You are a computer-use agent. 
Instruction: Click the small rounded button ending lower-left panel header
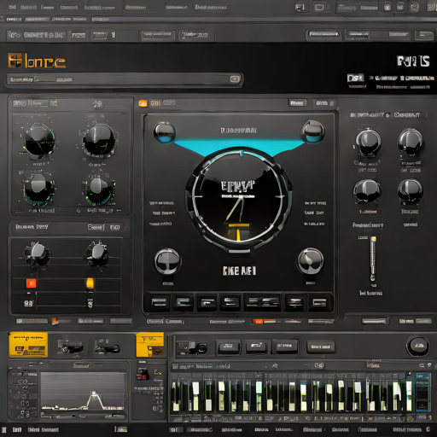115,227
